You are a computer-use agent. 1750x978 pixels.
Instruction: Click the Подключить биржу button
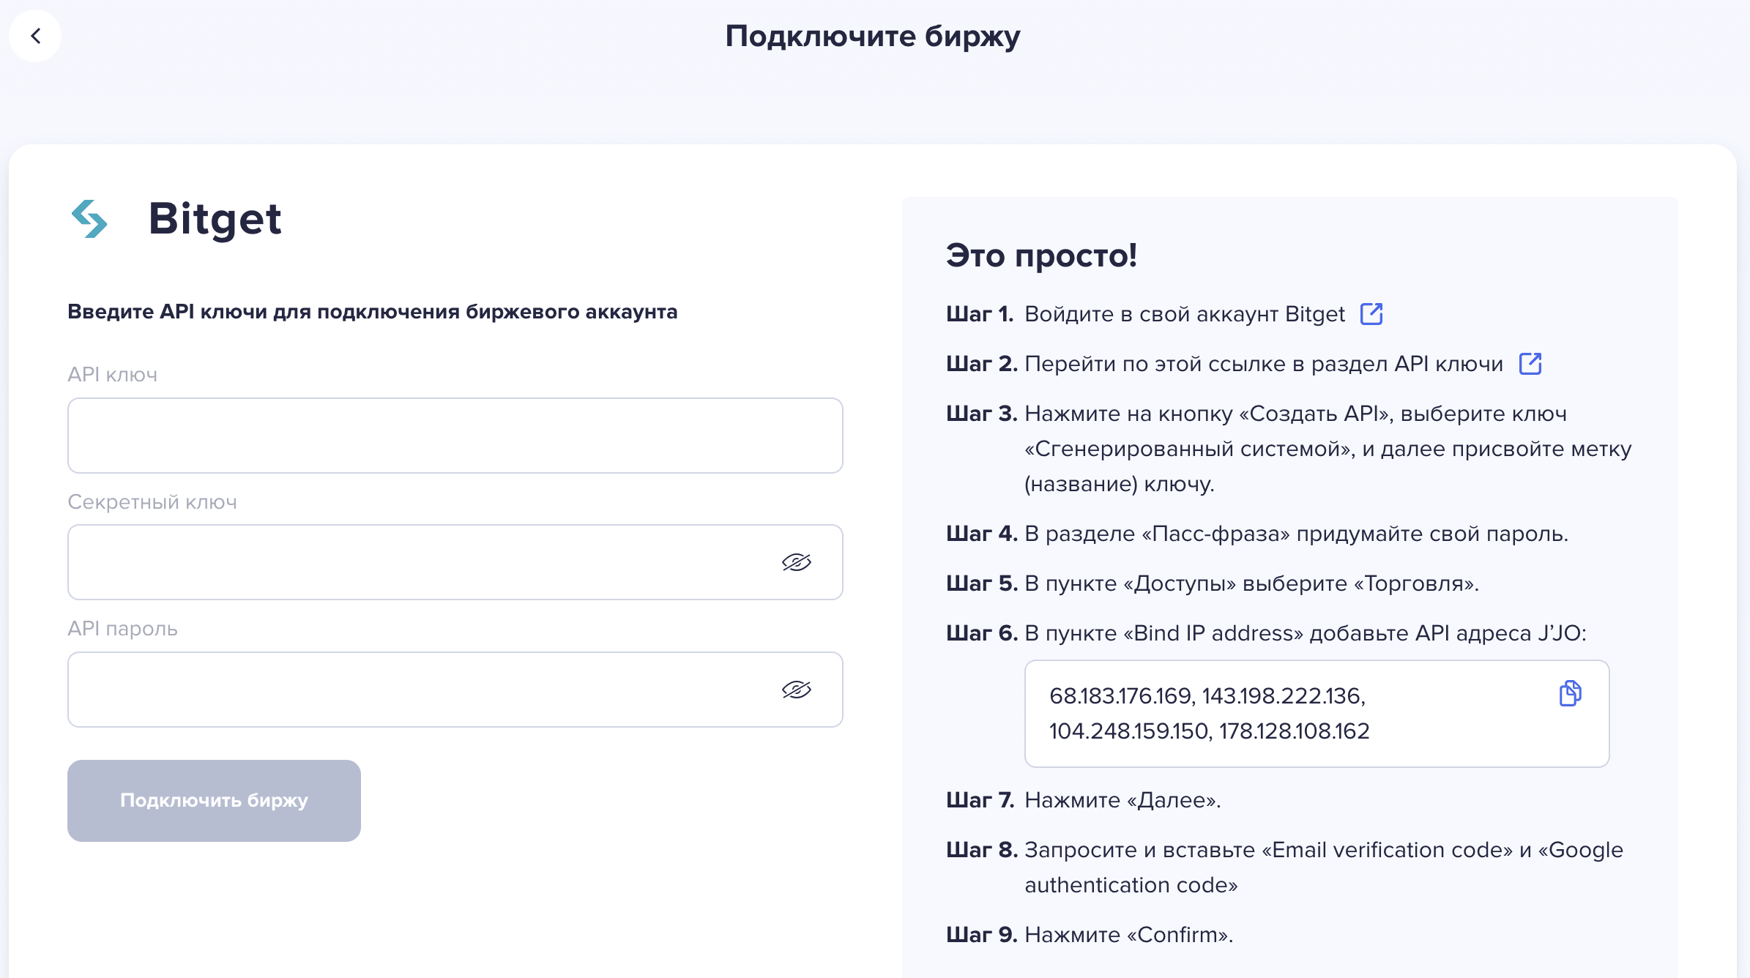click(214, 801)
